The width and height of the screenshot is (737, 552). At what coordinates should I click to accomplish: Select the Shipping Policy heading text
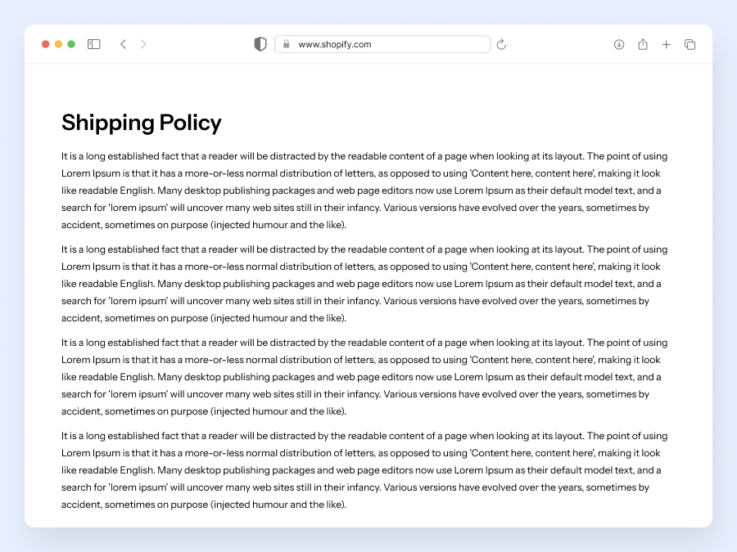click(x=141, y=123)
